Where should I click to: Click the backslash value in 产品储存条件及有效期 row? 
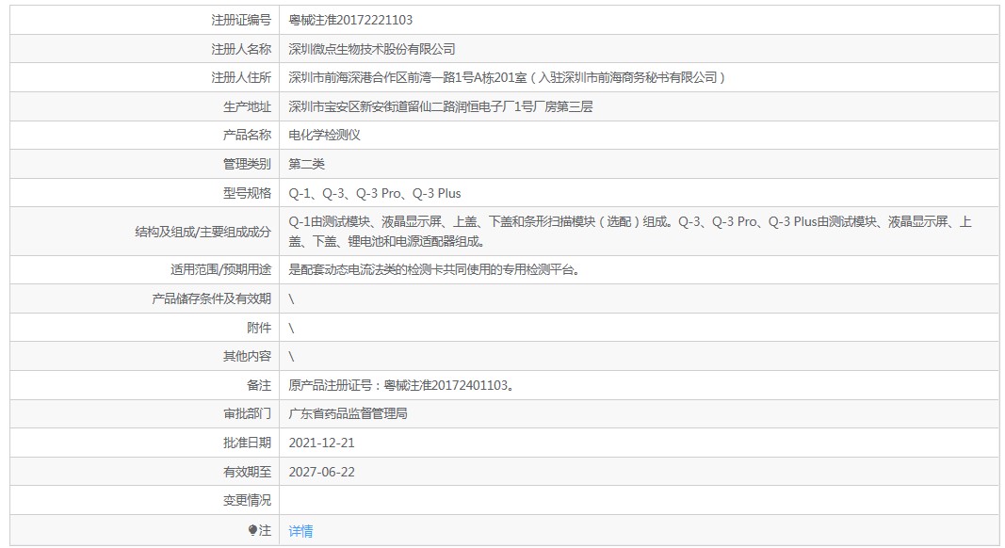(291, 298)
